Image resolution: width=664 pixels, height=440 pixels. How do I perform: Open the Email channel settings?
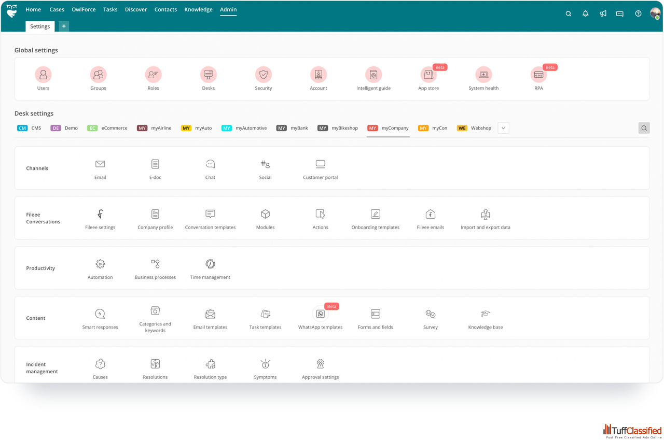click(x=100, y=164)
